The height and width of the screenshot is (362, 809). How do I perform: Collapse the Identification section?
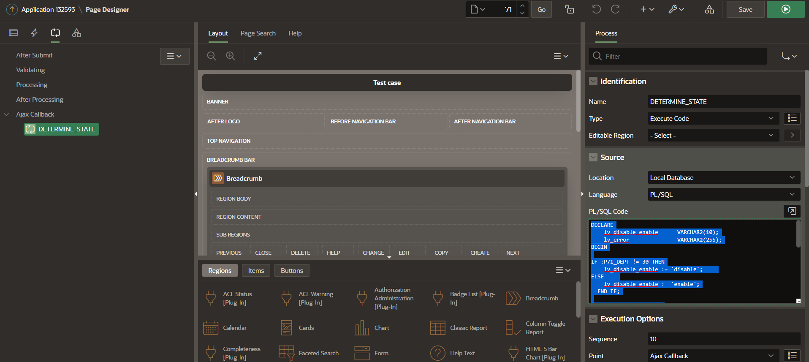pos(593,81)
